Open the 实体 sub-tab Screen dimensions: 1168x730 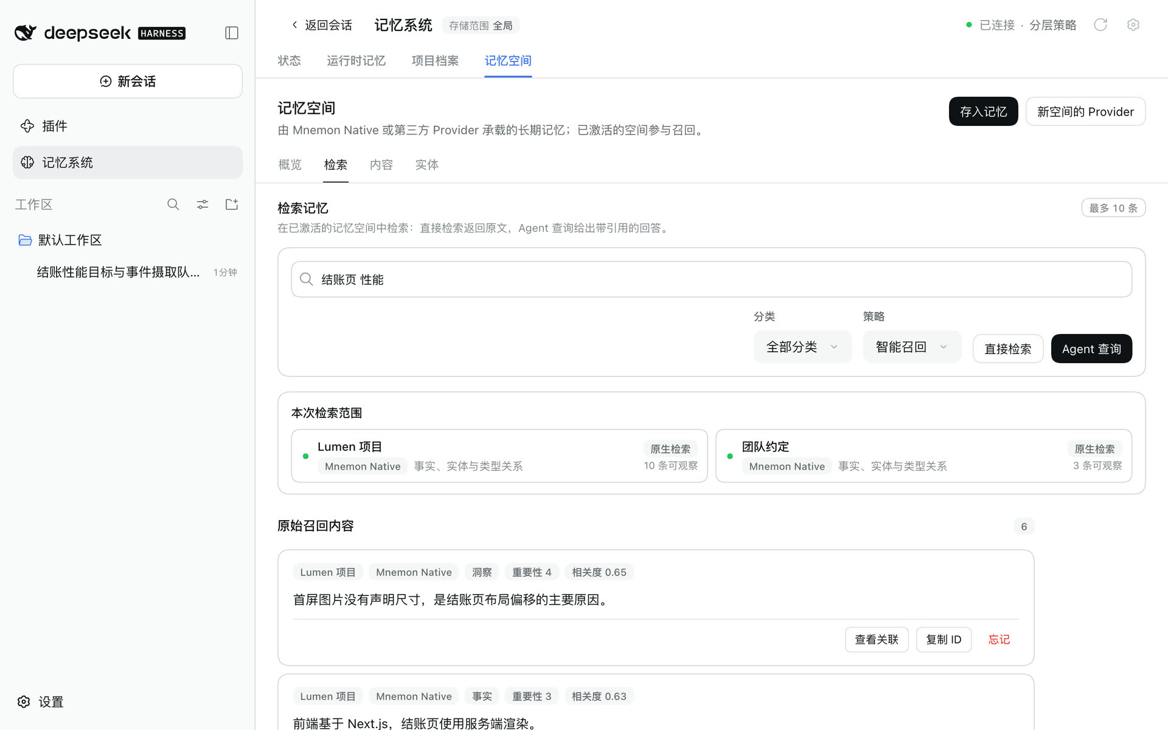pos(427,165)
